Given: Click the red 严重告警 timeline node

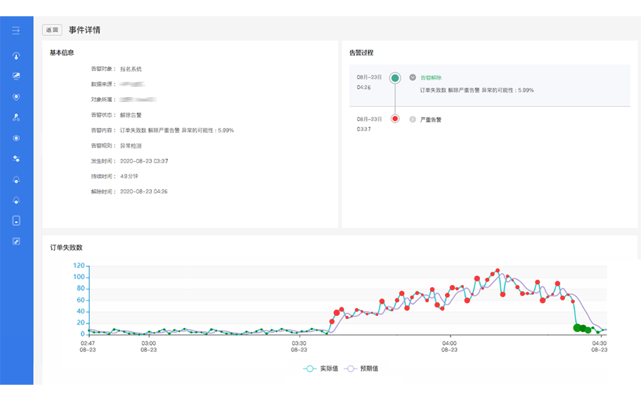Looking at the screenshot, I should tap(395, 119).
